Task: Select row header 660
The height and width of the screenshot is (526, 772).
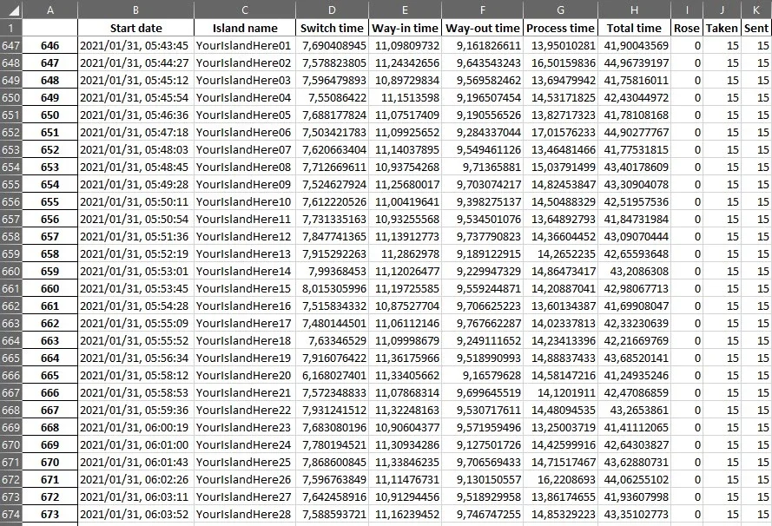Action: click(x=10, y=271)
